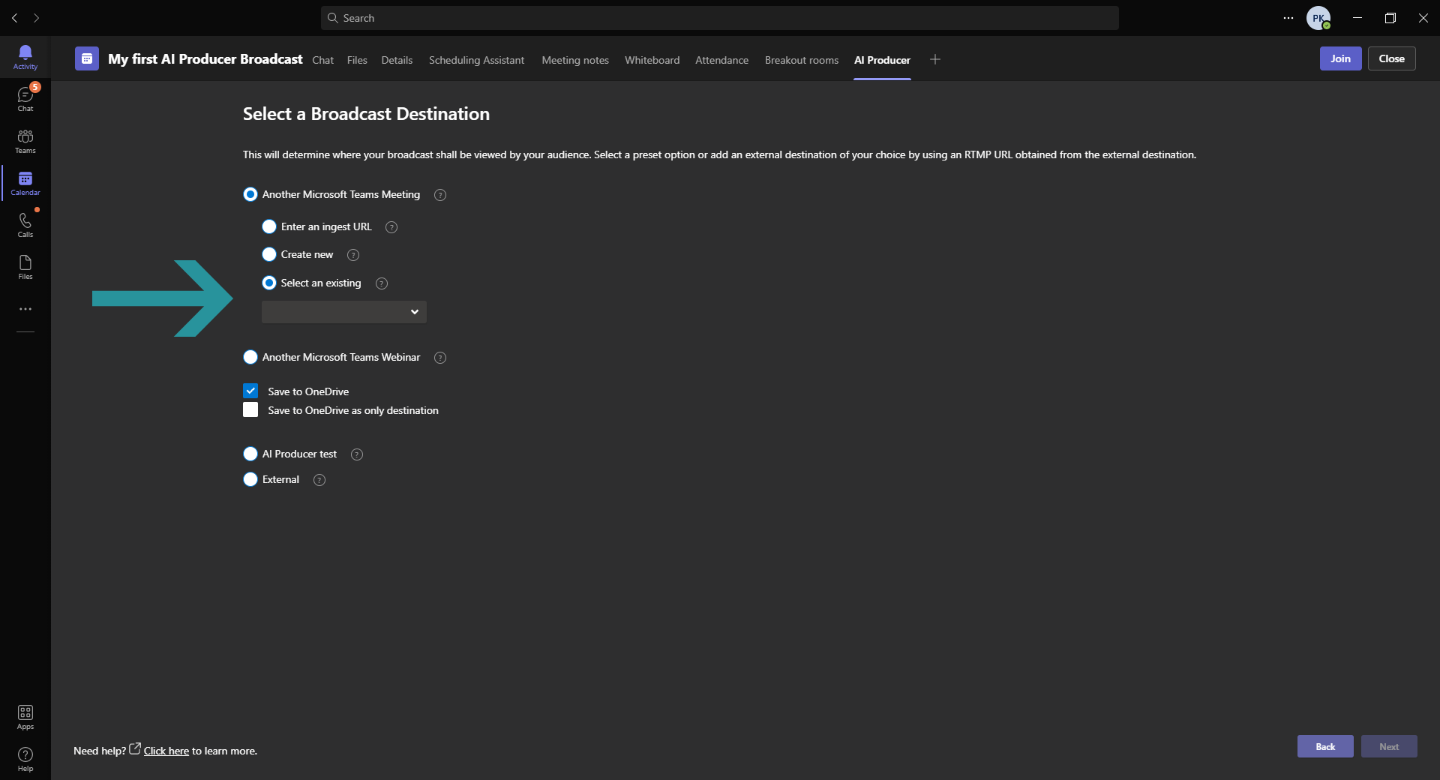Open the Click here help link
This screenshot has width=1440, height=780.
click(x=166, y=751)
